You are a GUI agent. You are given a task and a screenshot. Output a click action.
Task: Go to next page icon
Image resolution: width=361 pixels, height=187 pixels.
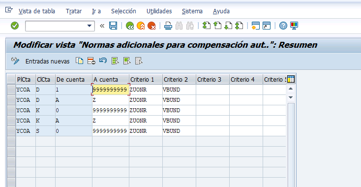pos(228,26)
